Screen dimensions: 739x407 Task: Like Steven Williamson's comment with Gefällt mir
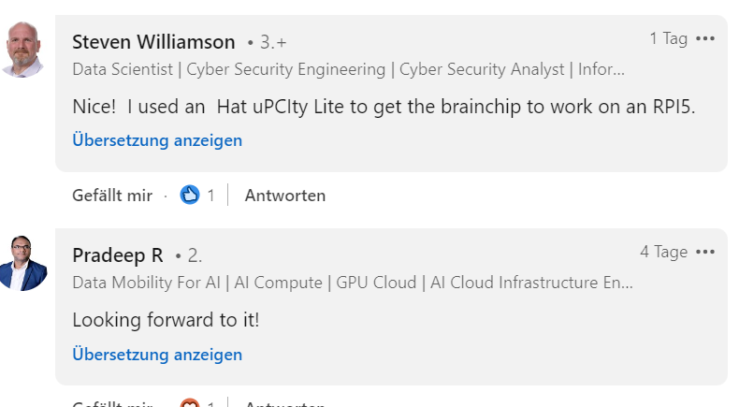[112, 196]
